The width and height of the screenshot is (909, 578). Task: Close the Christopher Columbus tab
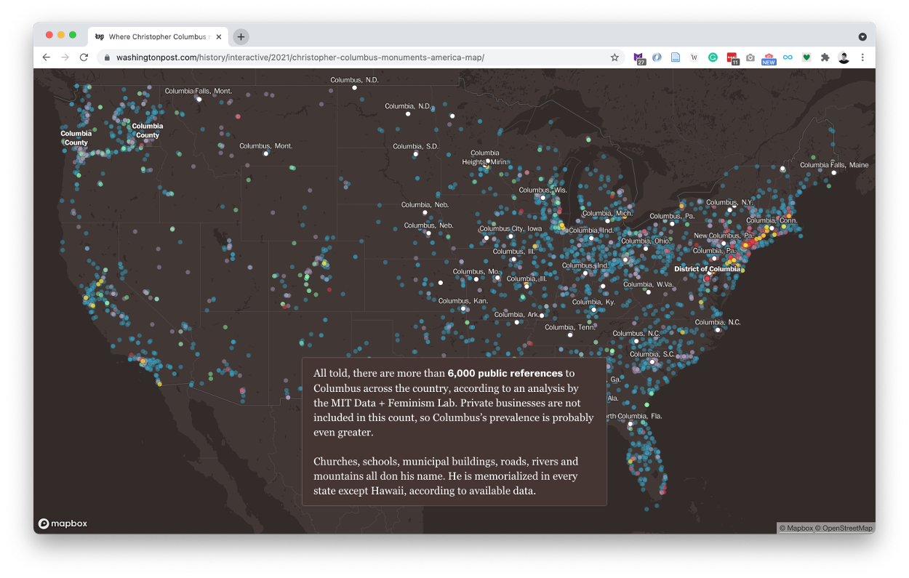[218, 36]
